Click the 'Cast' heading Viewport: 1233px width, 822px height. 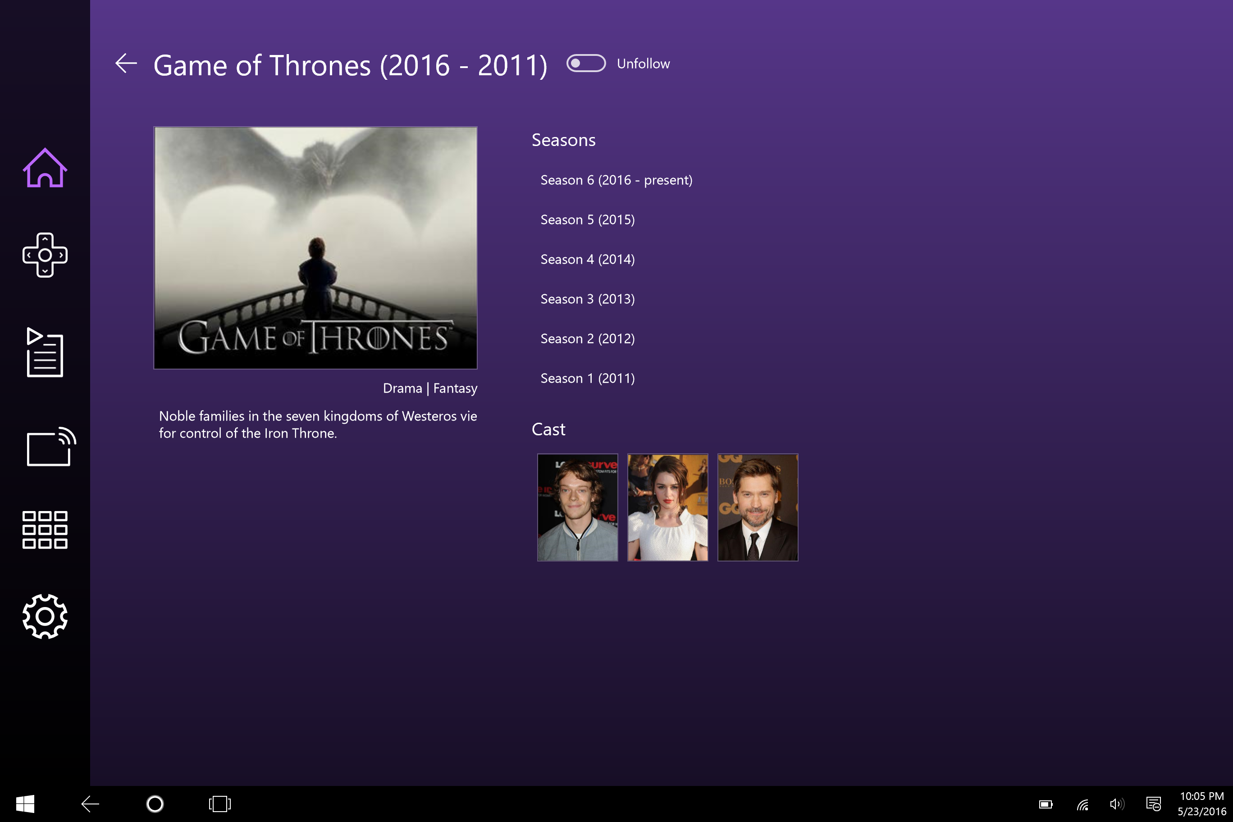click(548, 429)
